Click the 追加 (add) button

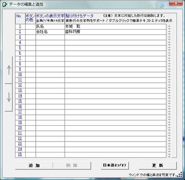tap(34, 165)
